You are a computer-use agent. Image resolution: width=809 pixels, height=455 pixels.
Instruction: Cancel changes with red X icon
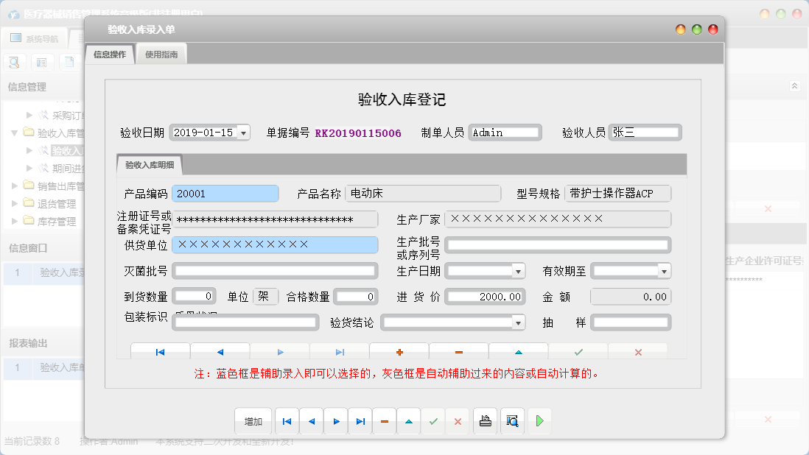(x=637, y=351)
